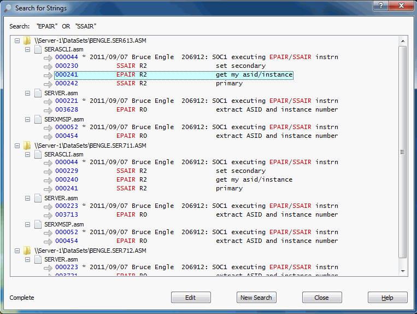Click the BENGLE.SER712.ASM folder icon
Viewport: 417px width, 314px height.
click(x=27, y=251)
